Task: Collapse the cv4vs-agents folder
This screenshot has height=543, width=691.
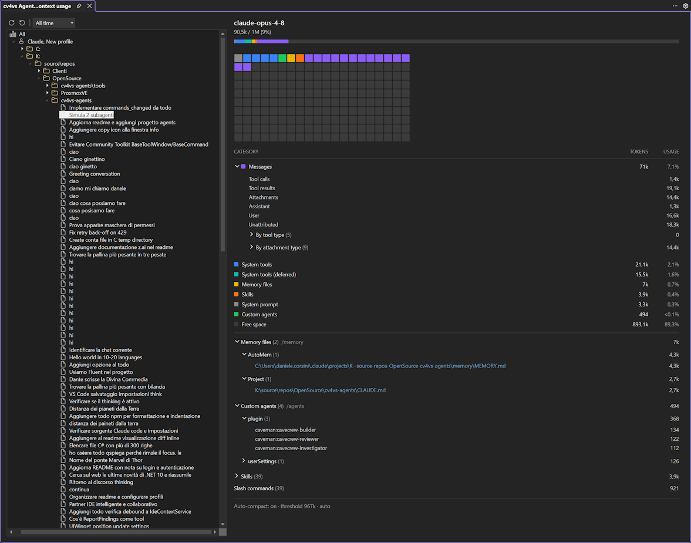Action: pyautogui.click(x=47, y=100)
